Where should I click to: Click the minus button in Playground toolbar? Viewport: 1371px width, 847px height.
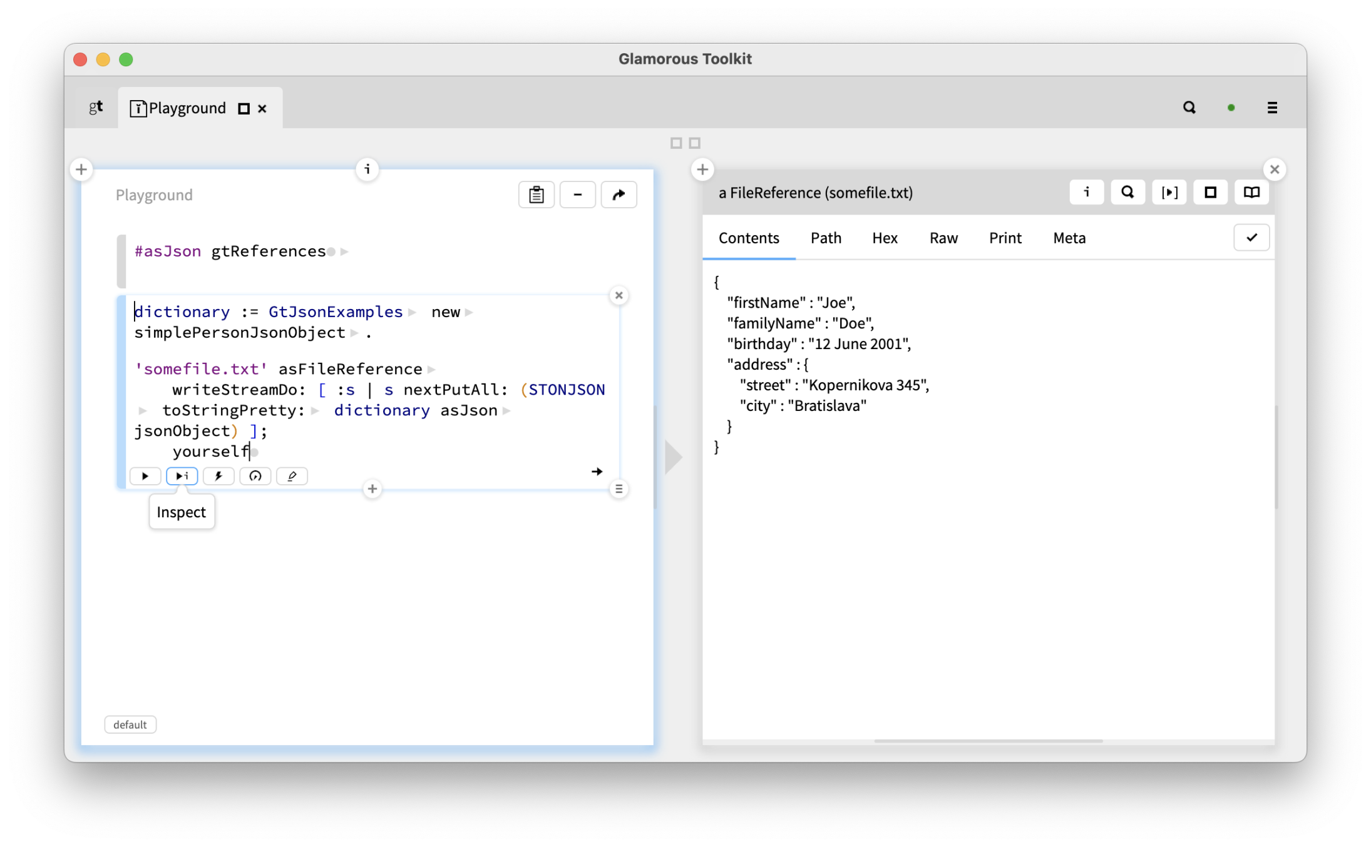click(577, 195)
